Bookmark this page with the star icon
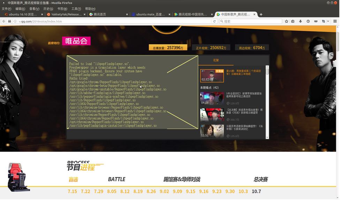The width and height of the screenshot is (340, 200). [x=286, y=21]
